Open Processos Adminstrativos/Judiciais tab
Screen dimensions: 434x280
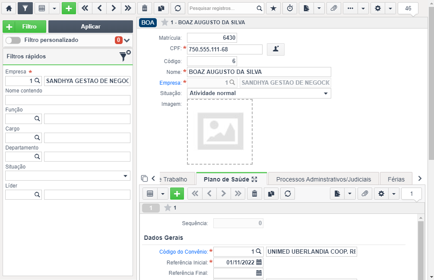(323, 179)
